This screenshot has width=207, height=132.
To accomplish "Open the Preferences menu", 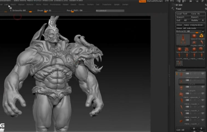I will 55,5.
